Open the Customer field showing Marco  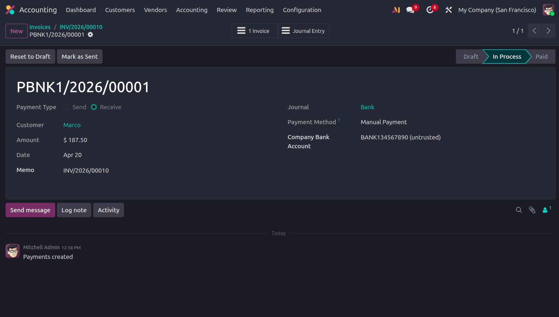tap(72, 125)
